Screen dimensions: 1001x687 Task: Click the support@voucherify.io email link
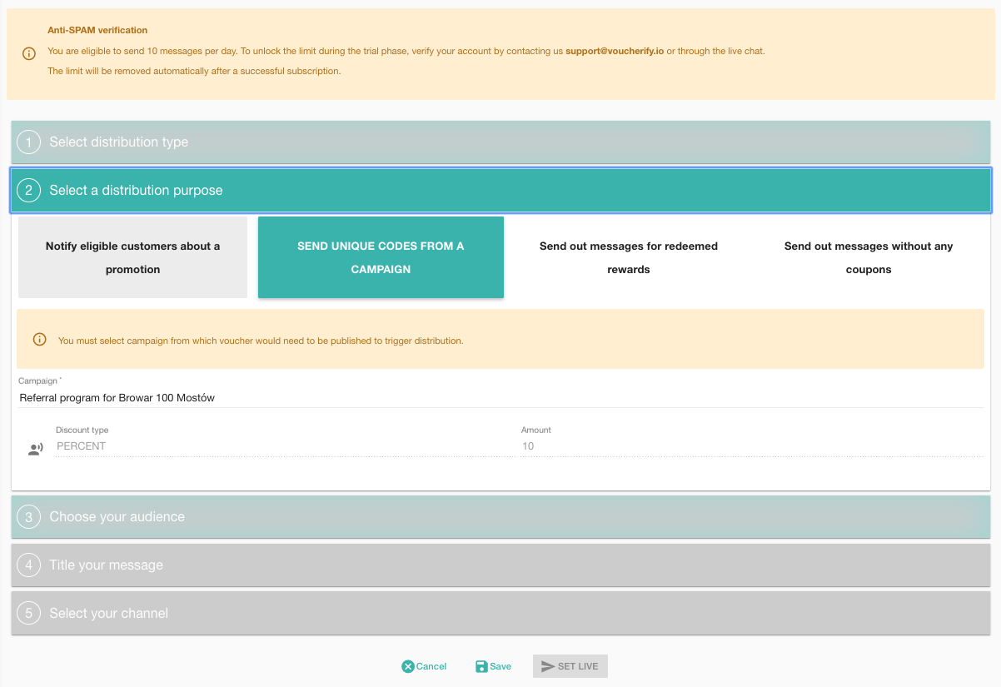tap(615, 51)
